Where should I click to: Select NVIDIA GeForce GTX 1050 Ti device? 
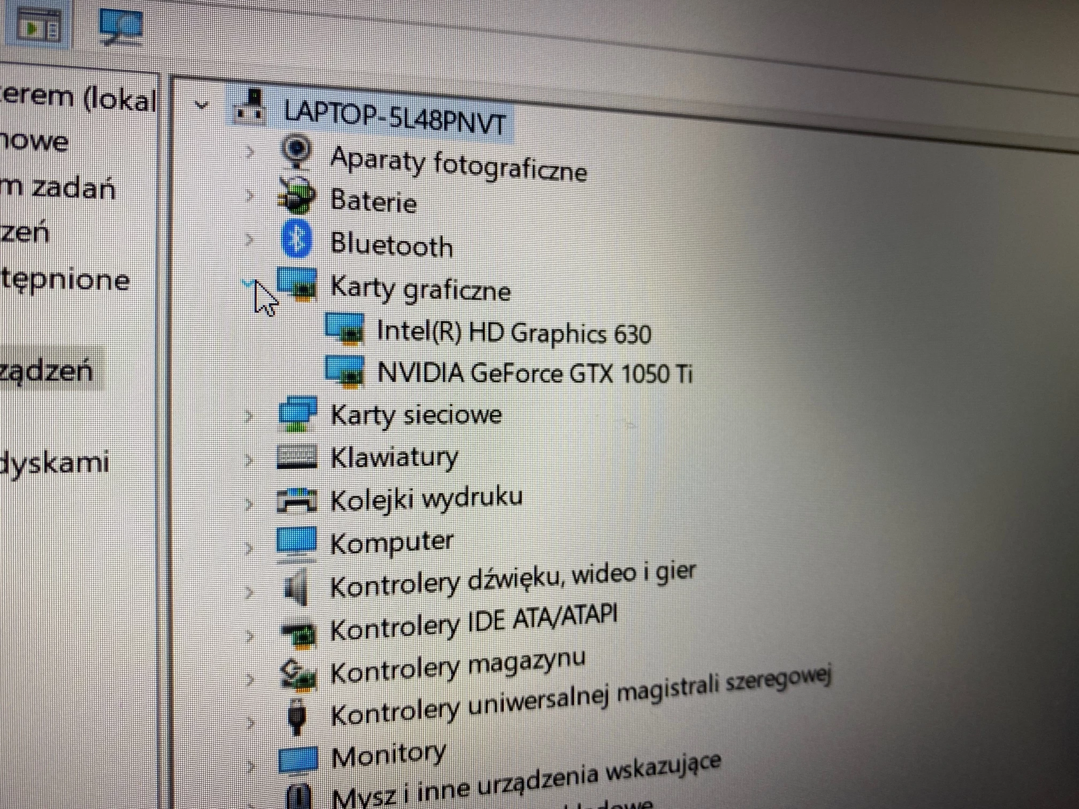(535, 373)
